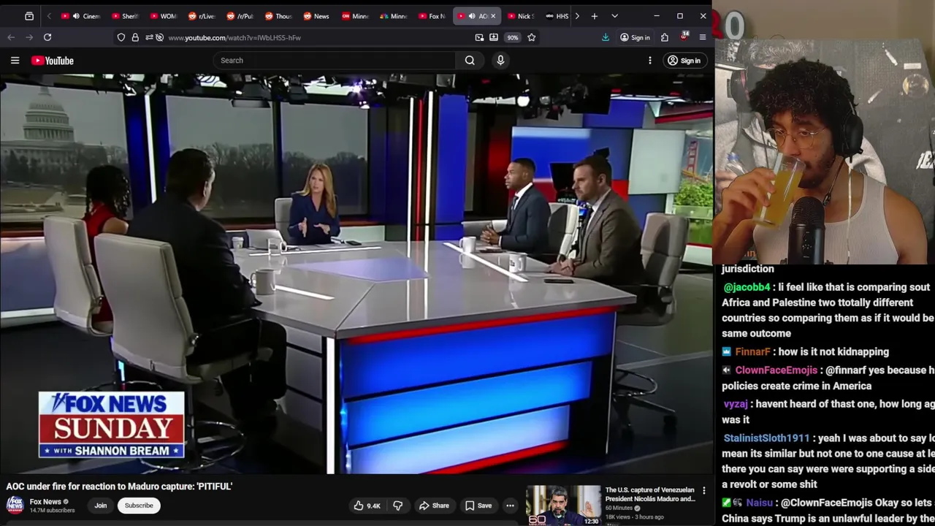This screenshot has width=935, height=526.
Task: Mute audio on the active AOC tab
Action: pyautogui.click(x=471, y=16)
